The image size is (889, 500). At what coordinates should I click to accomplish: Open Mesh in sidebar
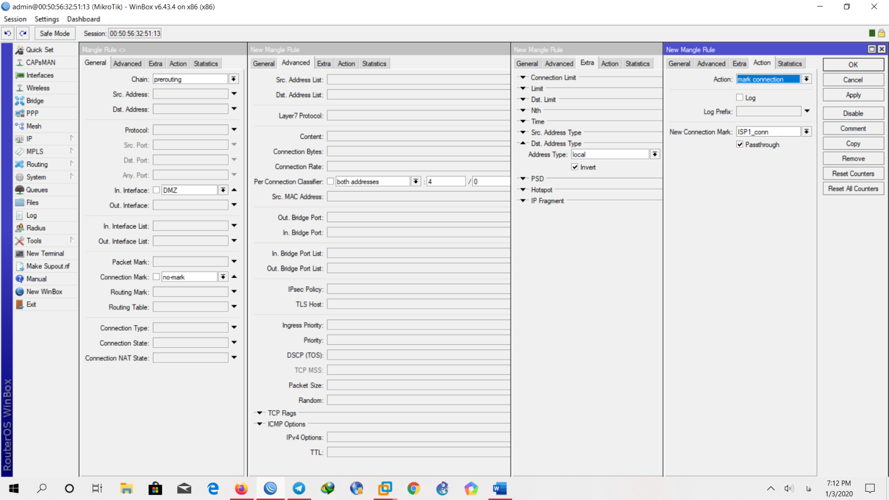point(34,126)
